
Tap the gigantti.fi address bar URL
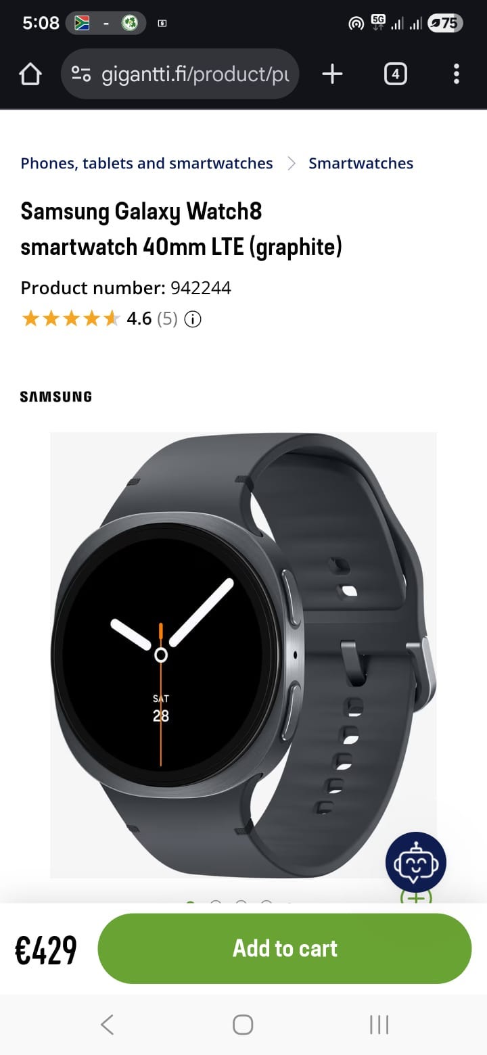[x=195, y=74]
